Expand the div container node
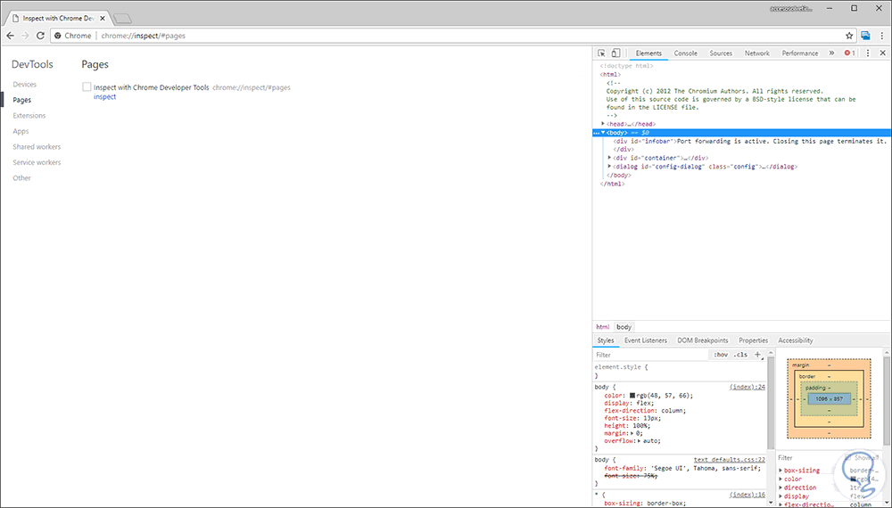 (610, 158)
